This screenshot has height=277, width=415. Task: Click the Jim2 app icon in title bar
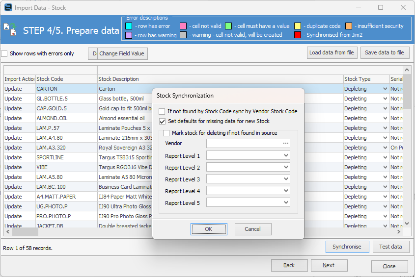click(x=8, y=8)
